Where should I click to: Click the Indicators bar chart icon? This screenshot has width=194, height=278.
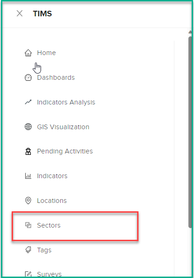28,176
